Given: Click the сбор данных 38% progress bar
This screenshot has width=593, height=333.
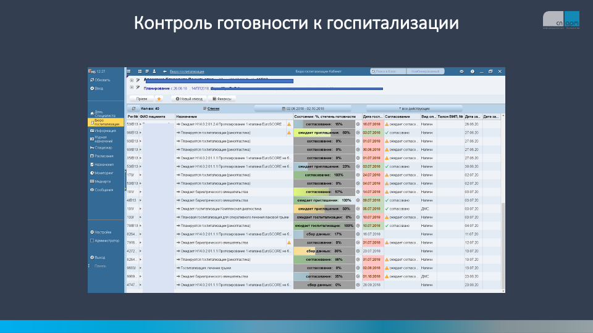Looking at the screenshot, I should (324, 251).
